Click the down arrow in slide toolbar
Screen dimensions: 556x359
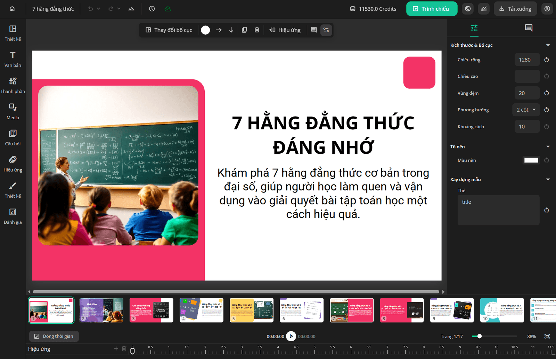click(231, 30)
